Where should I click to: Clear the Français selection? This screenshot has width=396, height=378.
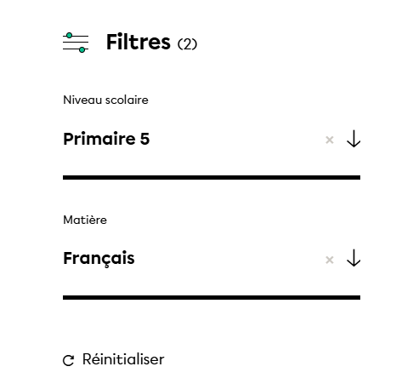point(330,260)
